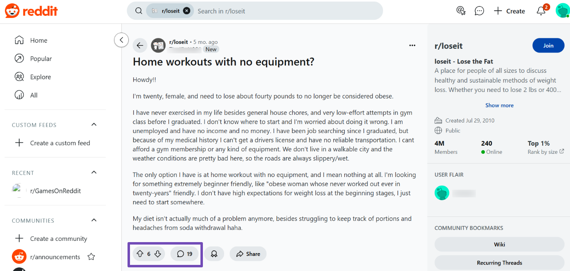The image size is (570, 271).
Task: Share the home workouts post
Action: 248,254
